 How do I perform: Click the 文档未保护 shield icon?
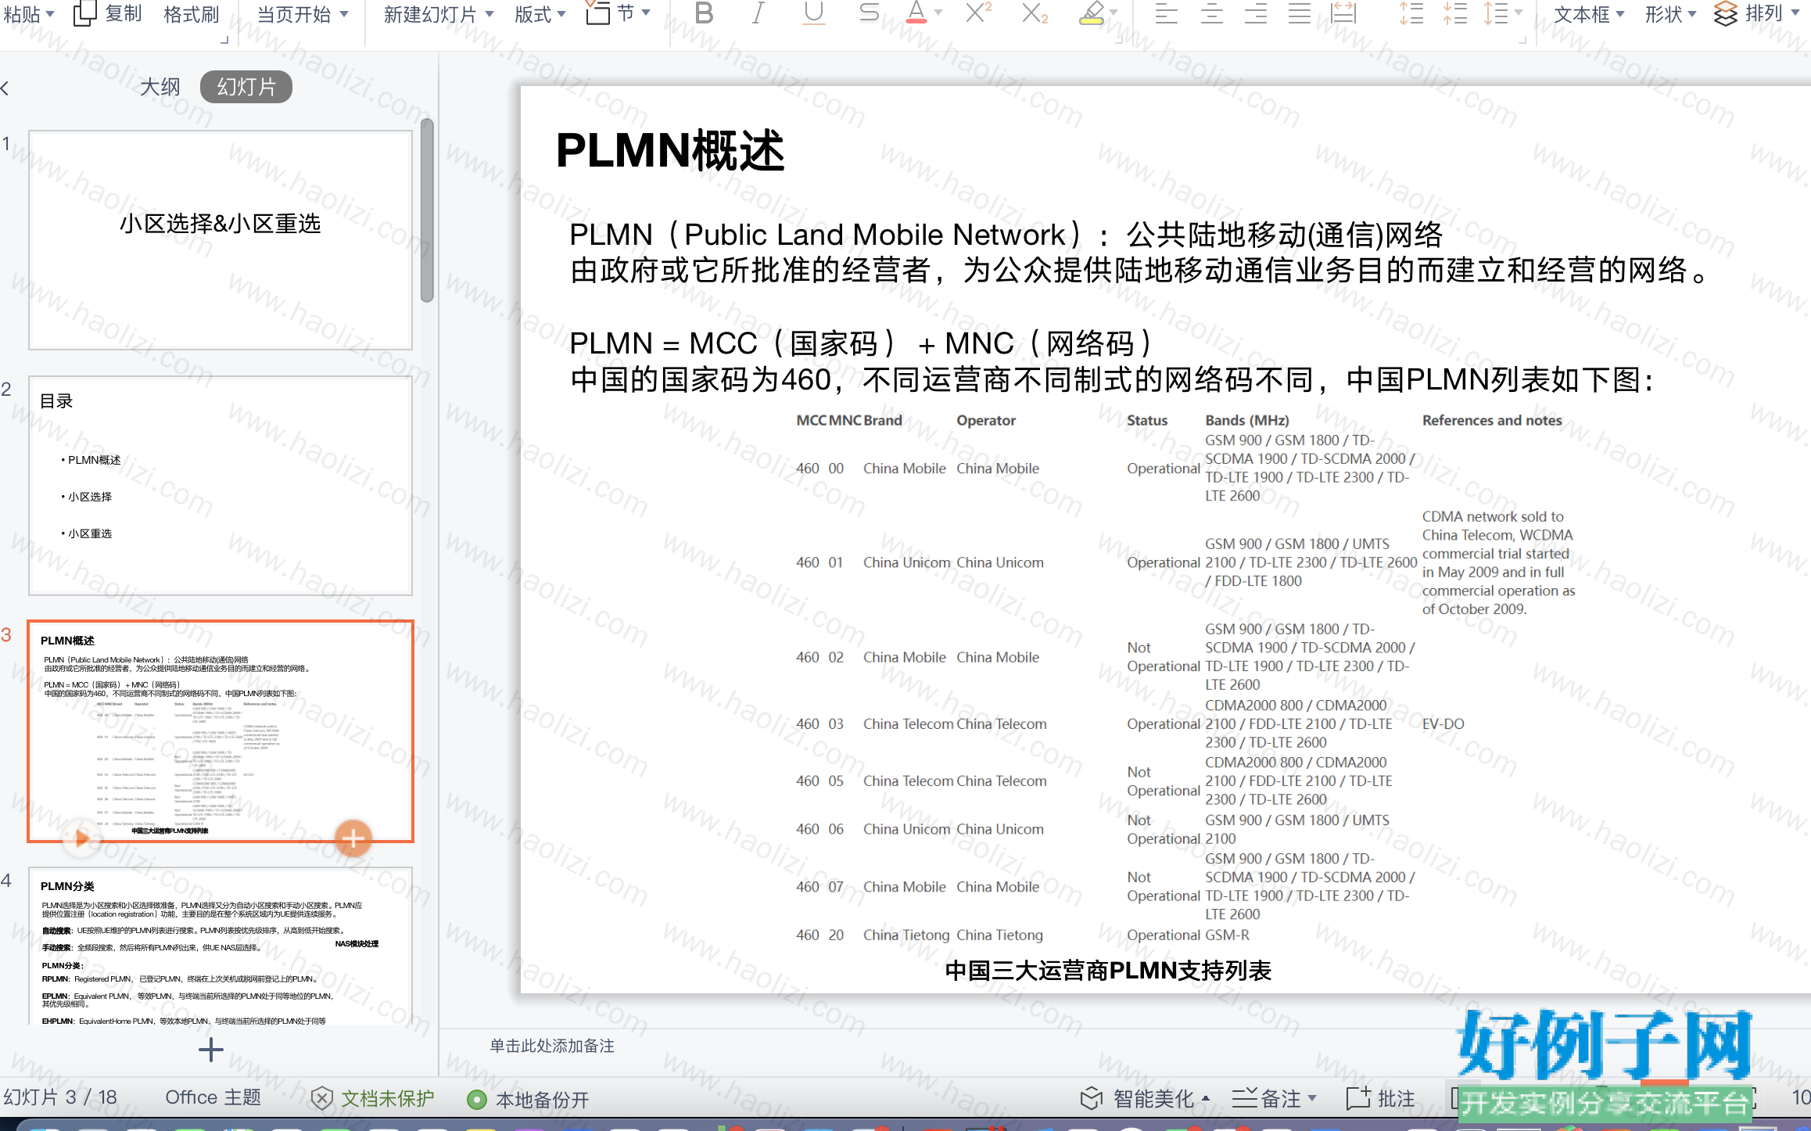322,1098
